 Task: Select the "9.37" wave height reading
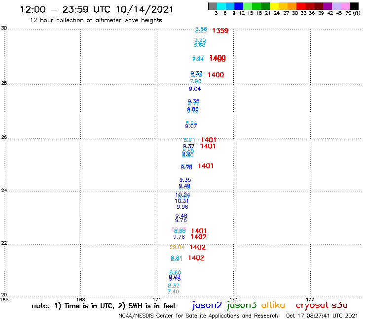point(188,146)
